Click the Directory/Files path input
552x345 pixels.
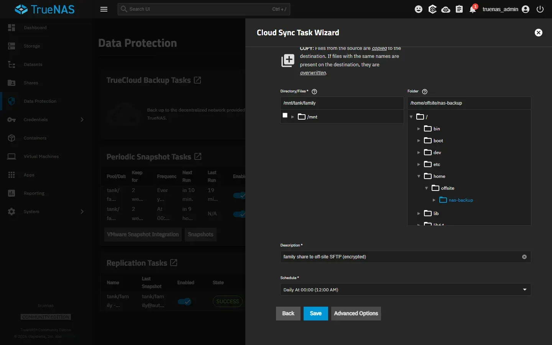(x=342, y=103)
